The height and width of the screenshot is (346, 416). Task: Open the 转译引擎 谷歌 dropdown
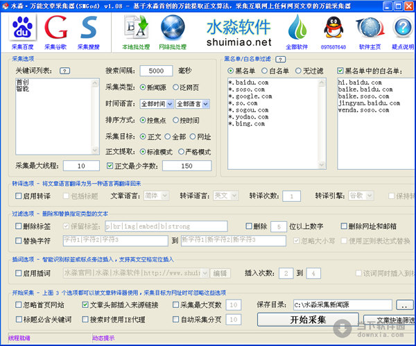tap(361, 196)
